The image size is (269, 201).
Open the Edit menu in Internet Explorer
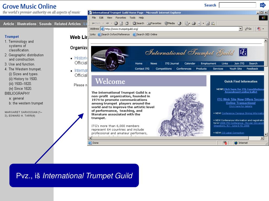[101, 18]
